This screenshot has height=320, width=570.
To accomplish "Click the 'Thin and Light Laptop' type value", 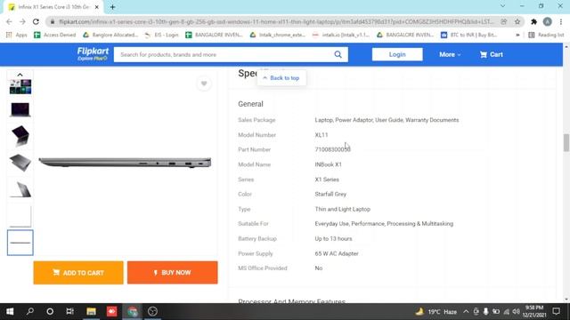I will tap(342, 209).
